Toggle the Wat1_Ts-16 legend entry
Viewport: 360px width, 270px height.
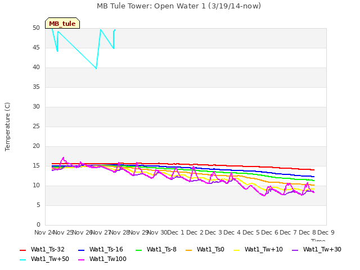click(101, 250)
